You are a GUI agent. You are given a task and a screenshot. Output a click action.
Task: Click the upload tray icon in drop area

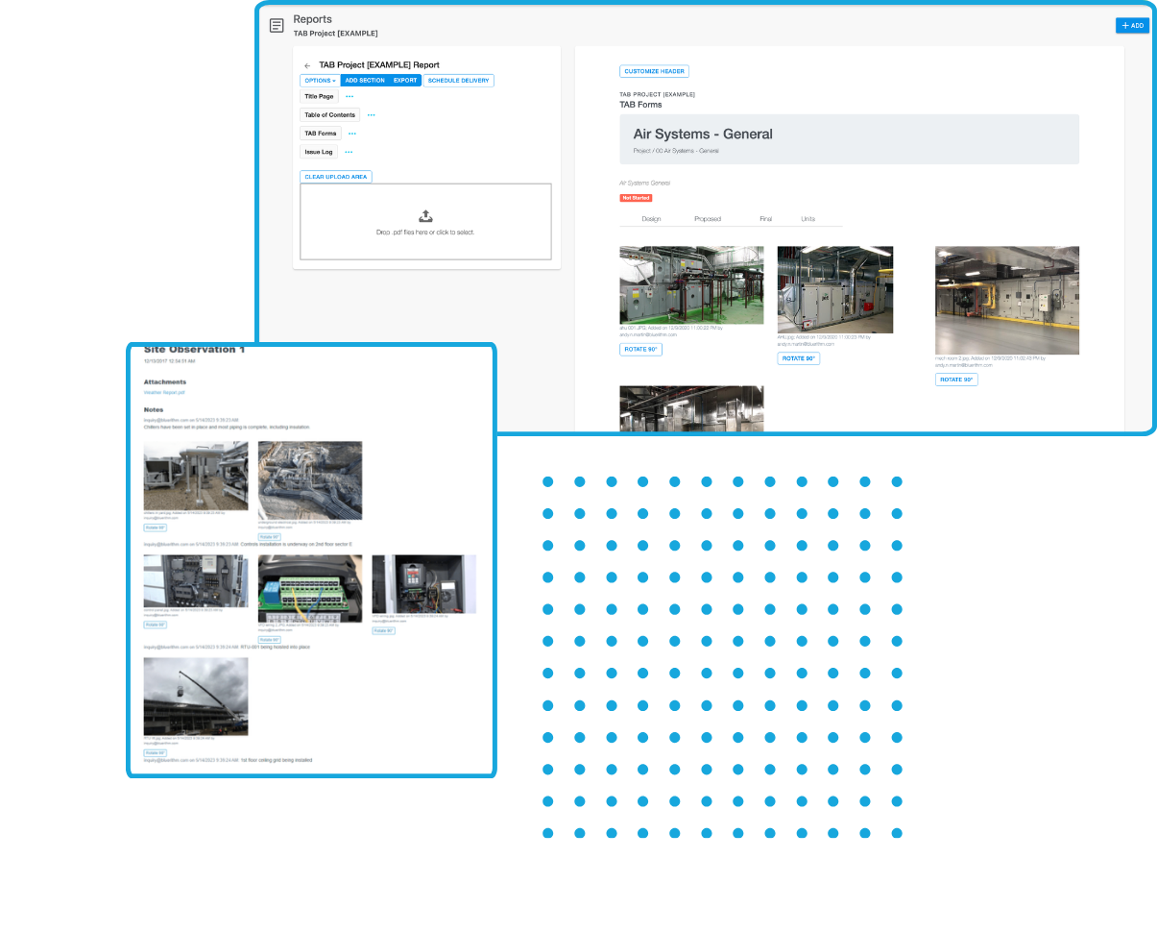pos(425,217)
